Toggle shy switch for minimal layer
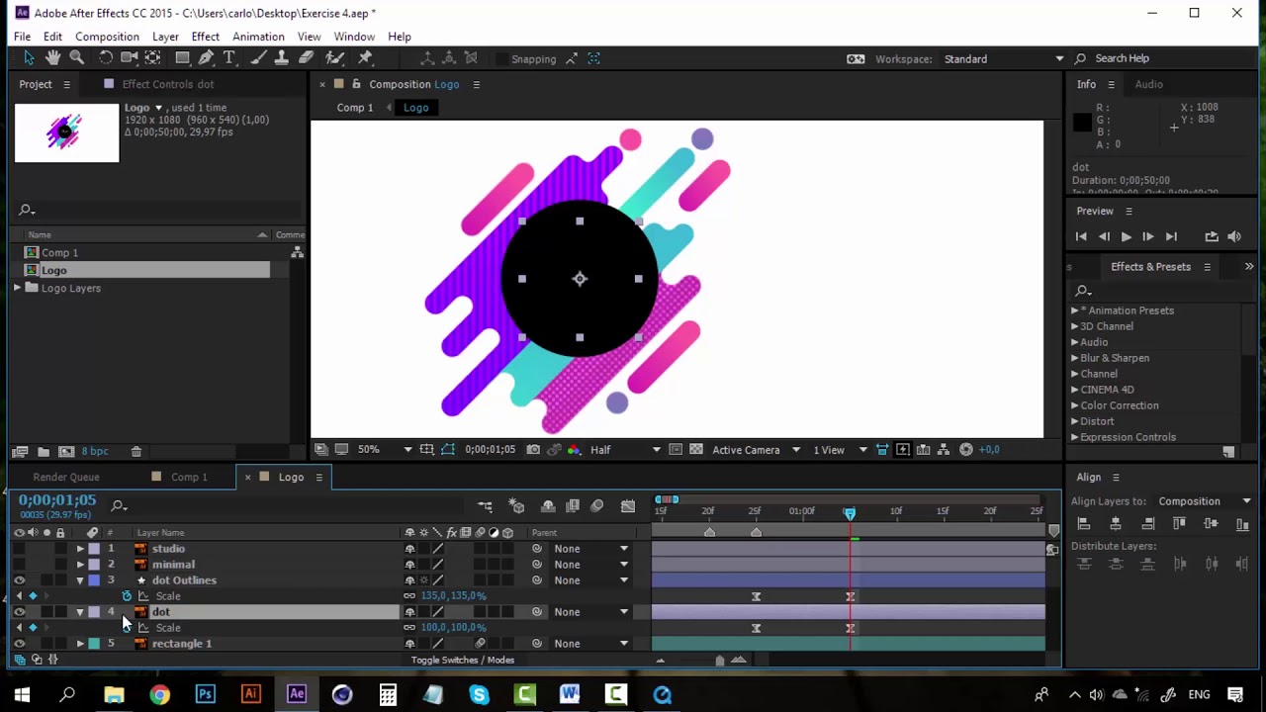Viewport: 1266px width, 712px height. (x=409, y=565)
